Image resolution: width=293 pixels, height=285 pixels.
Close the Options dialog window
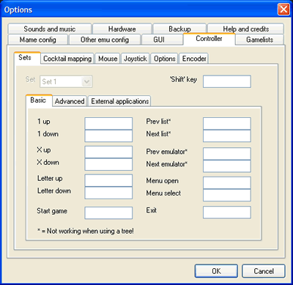pyautogui.click(x=283, y=10)
